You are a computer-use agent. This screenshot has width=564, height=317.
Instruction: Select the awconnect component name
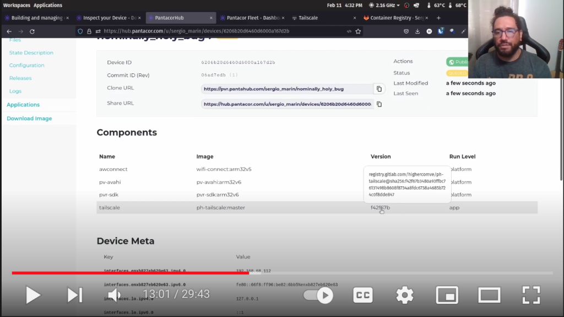point(113,169)
